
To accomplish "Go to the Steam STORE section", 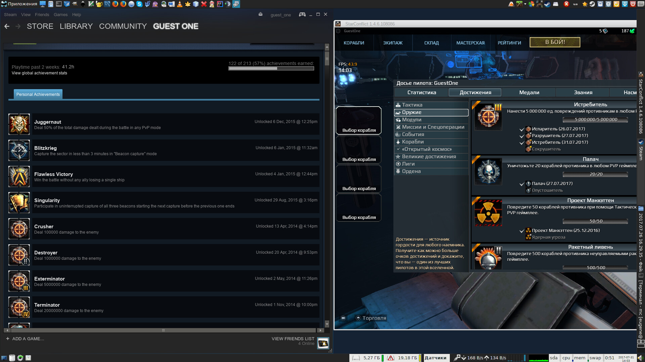I will 40,26.
